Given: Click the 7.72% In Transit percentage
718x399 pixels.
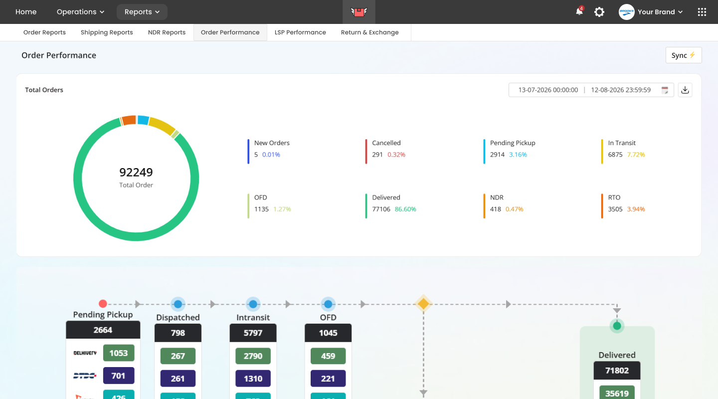Looking at the screenshot, I should pyautogui.click(x=636, y=155).
